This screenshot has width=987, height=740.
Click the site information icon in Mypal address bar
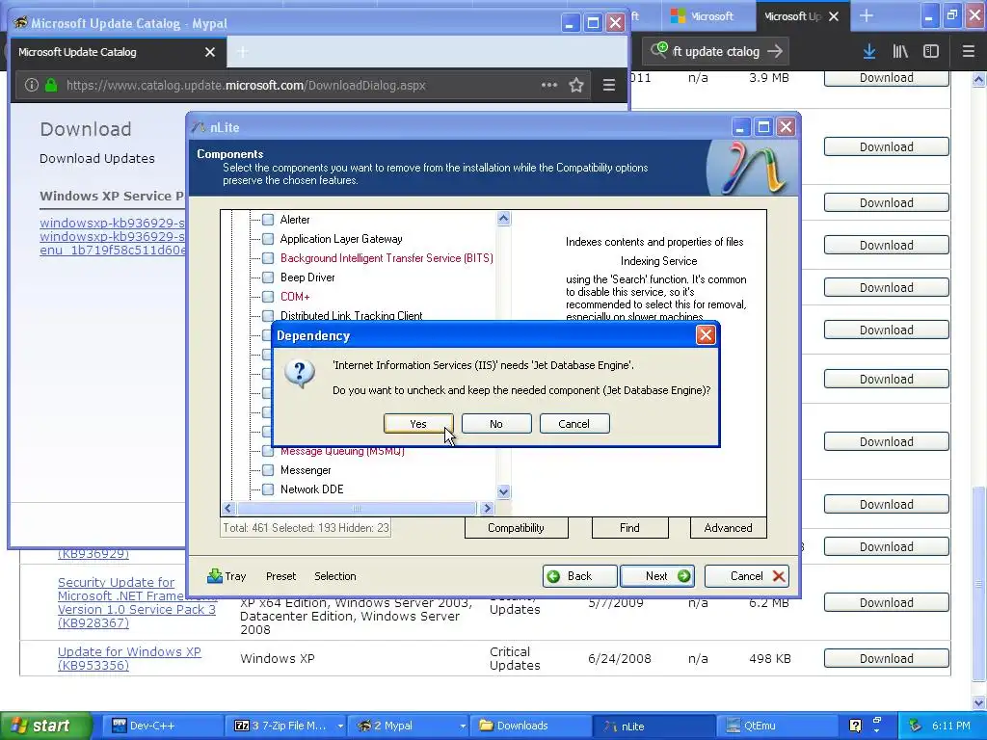32,85
